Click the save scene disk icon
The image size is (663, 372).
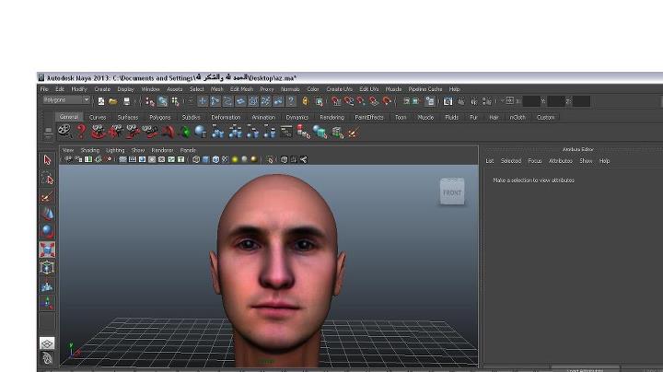pos(125,101)
